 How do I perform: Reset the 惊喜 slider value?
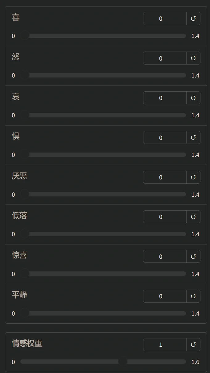point(193,257)
